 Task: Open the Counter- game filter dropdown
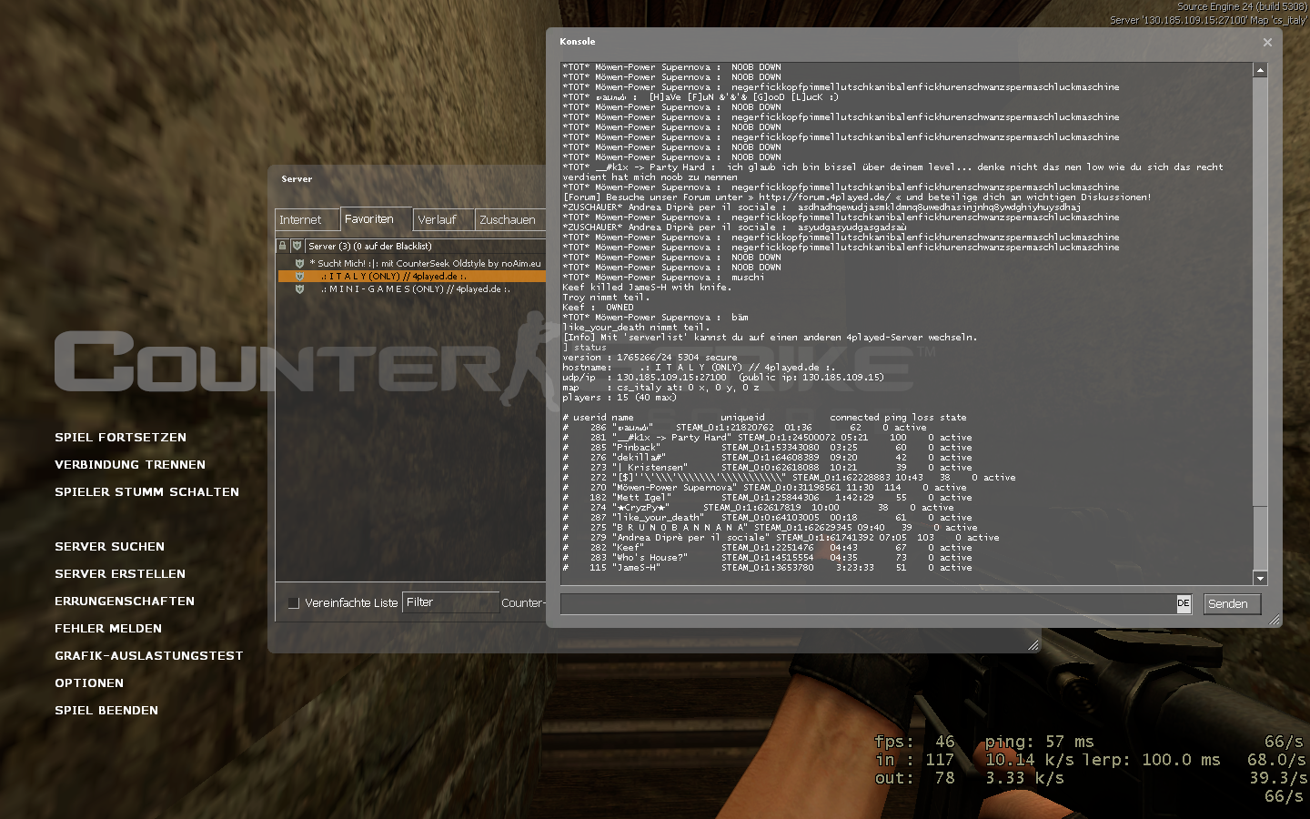click(523, 602)
